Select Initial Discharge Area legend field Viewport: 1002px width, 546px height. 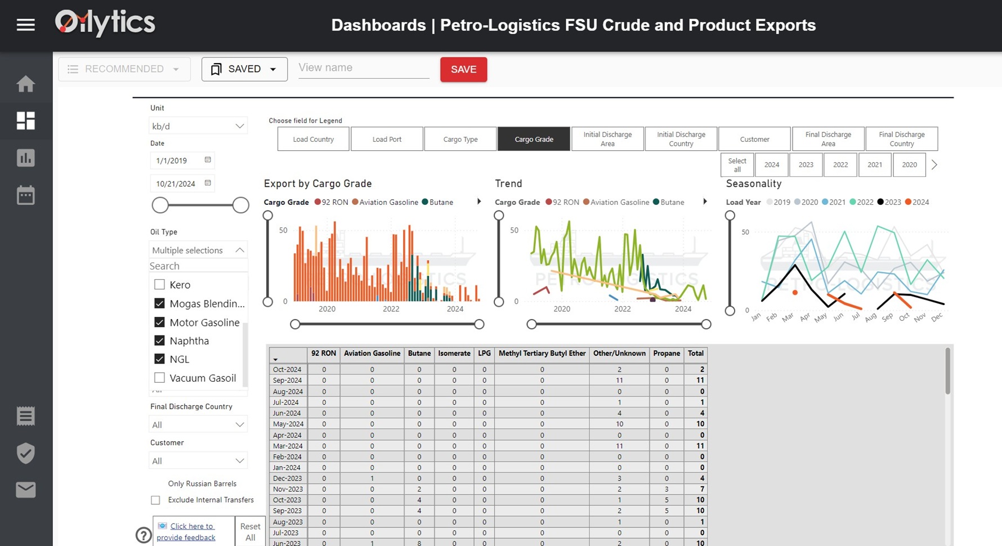point(607,139)
